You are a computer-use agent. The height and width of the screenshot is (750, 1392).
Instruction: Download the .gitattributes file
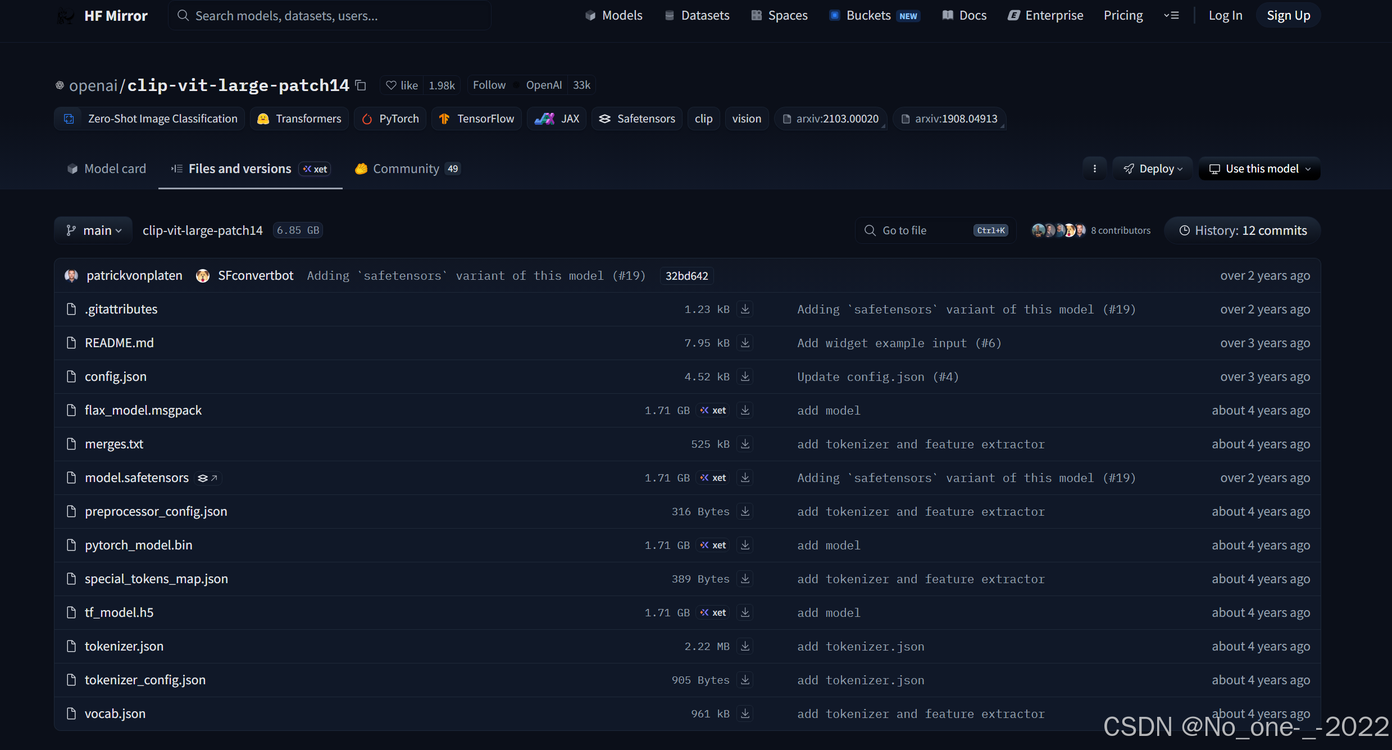point(745,309)
